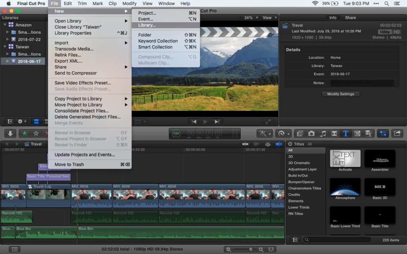The width and height of the screenshot is (407, 254).
Task: Open the browser gear settings menu
Action: click(21, 121)
